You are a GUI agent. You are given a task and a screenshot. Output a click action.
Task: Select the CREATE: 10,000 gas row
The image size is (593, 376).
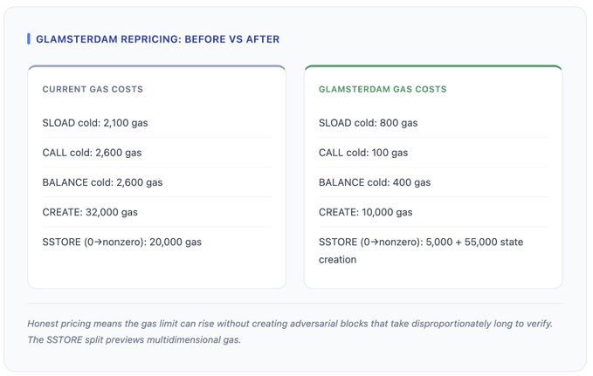pos(365,212)
